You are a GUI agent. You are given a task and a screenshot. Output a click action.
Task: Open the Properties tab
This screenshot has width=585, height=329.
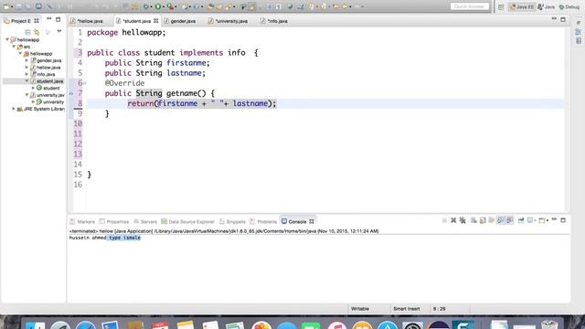(113, 221)
